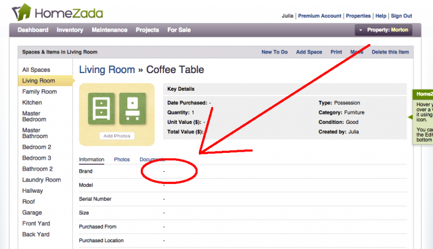433x249 pixels.
Task: Select Living Room in the sidebar
Action: pos(45,81)
